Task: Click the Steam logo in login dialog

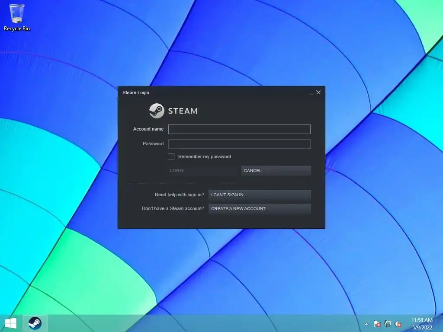Action: point(173,111)
